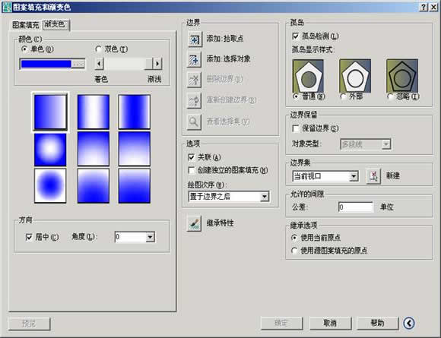Click the round collapse arrow beside 帮助
The width and height of the screenshot is (441, 338).
coord(408,323)
